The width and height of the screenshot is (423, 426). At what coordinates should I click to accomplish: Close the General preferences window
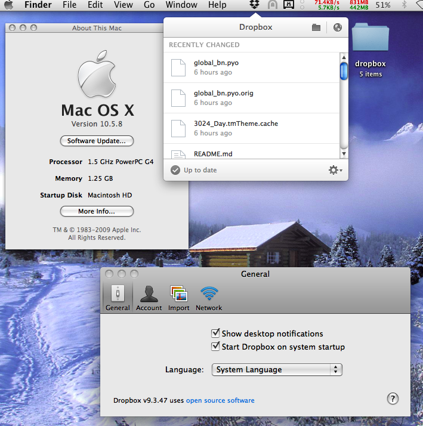109,274
